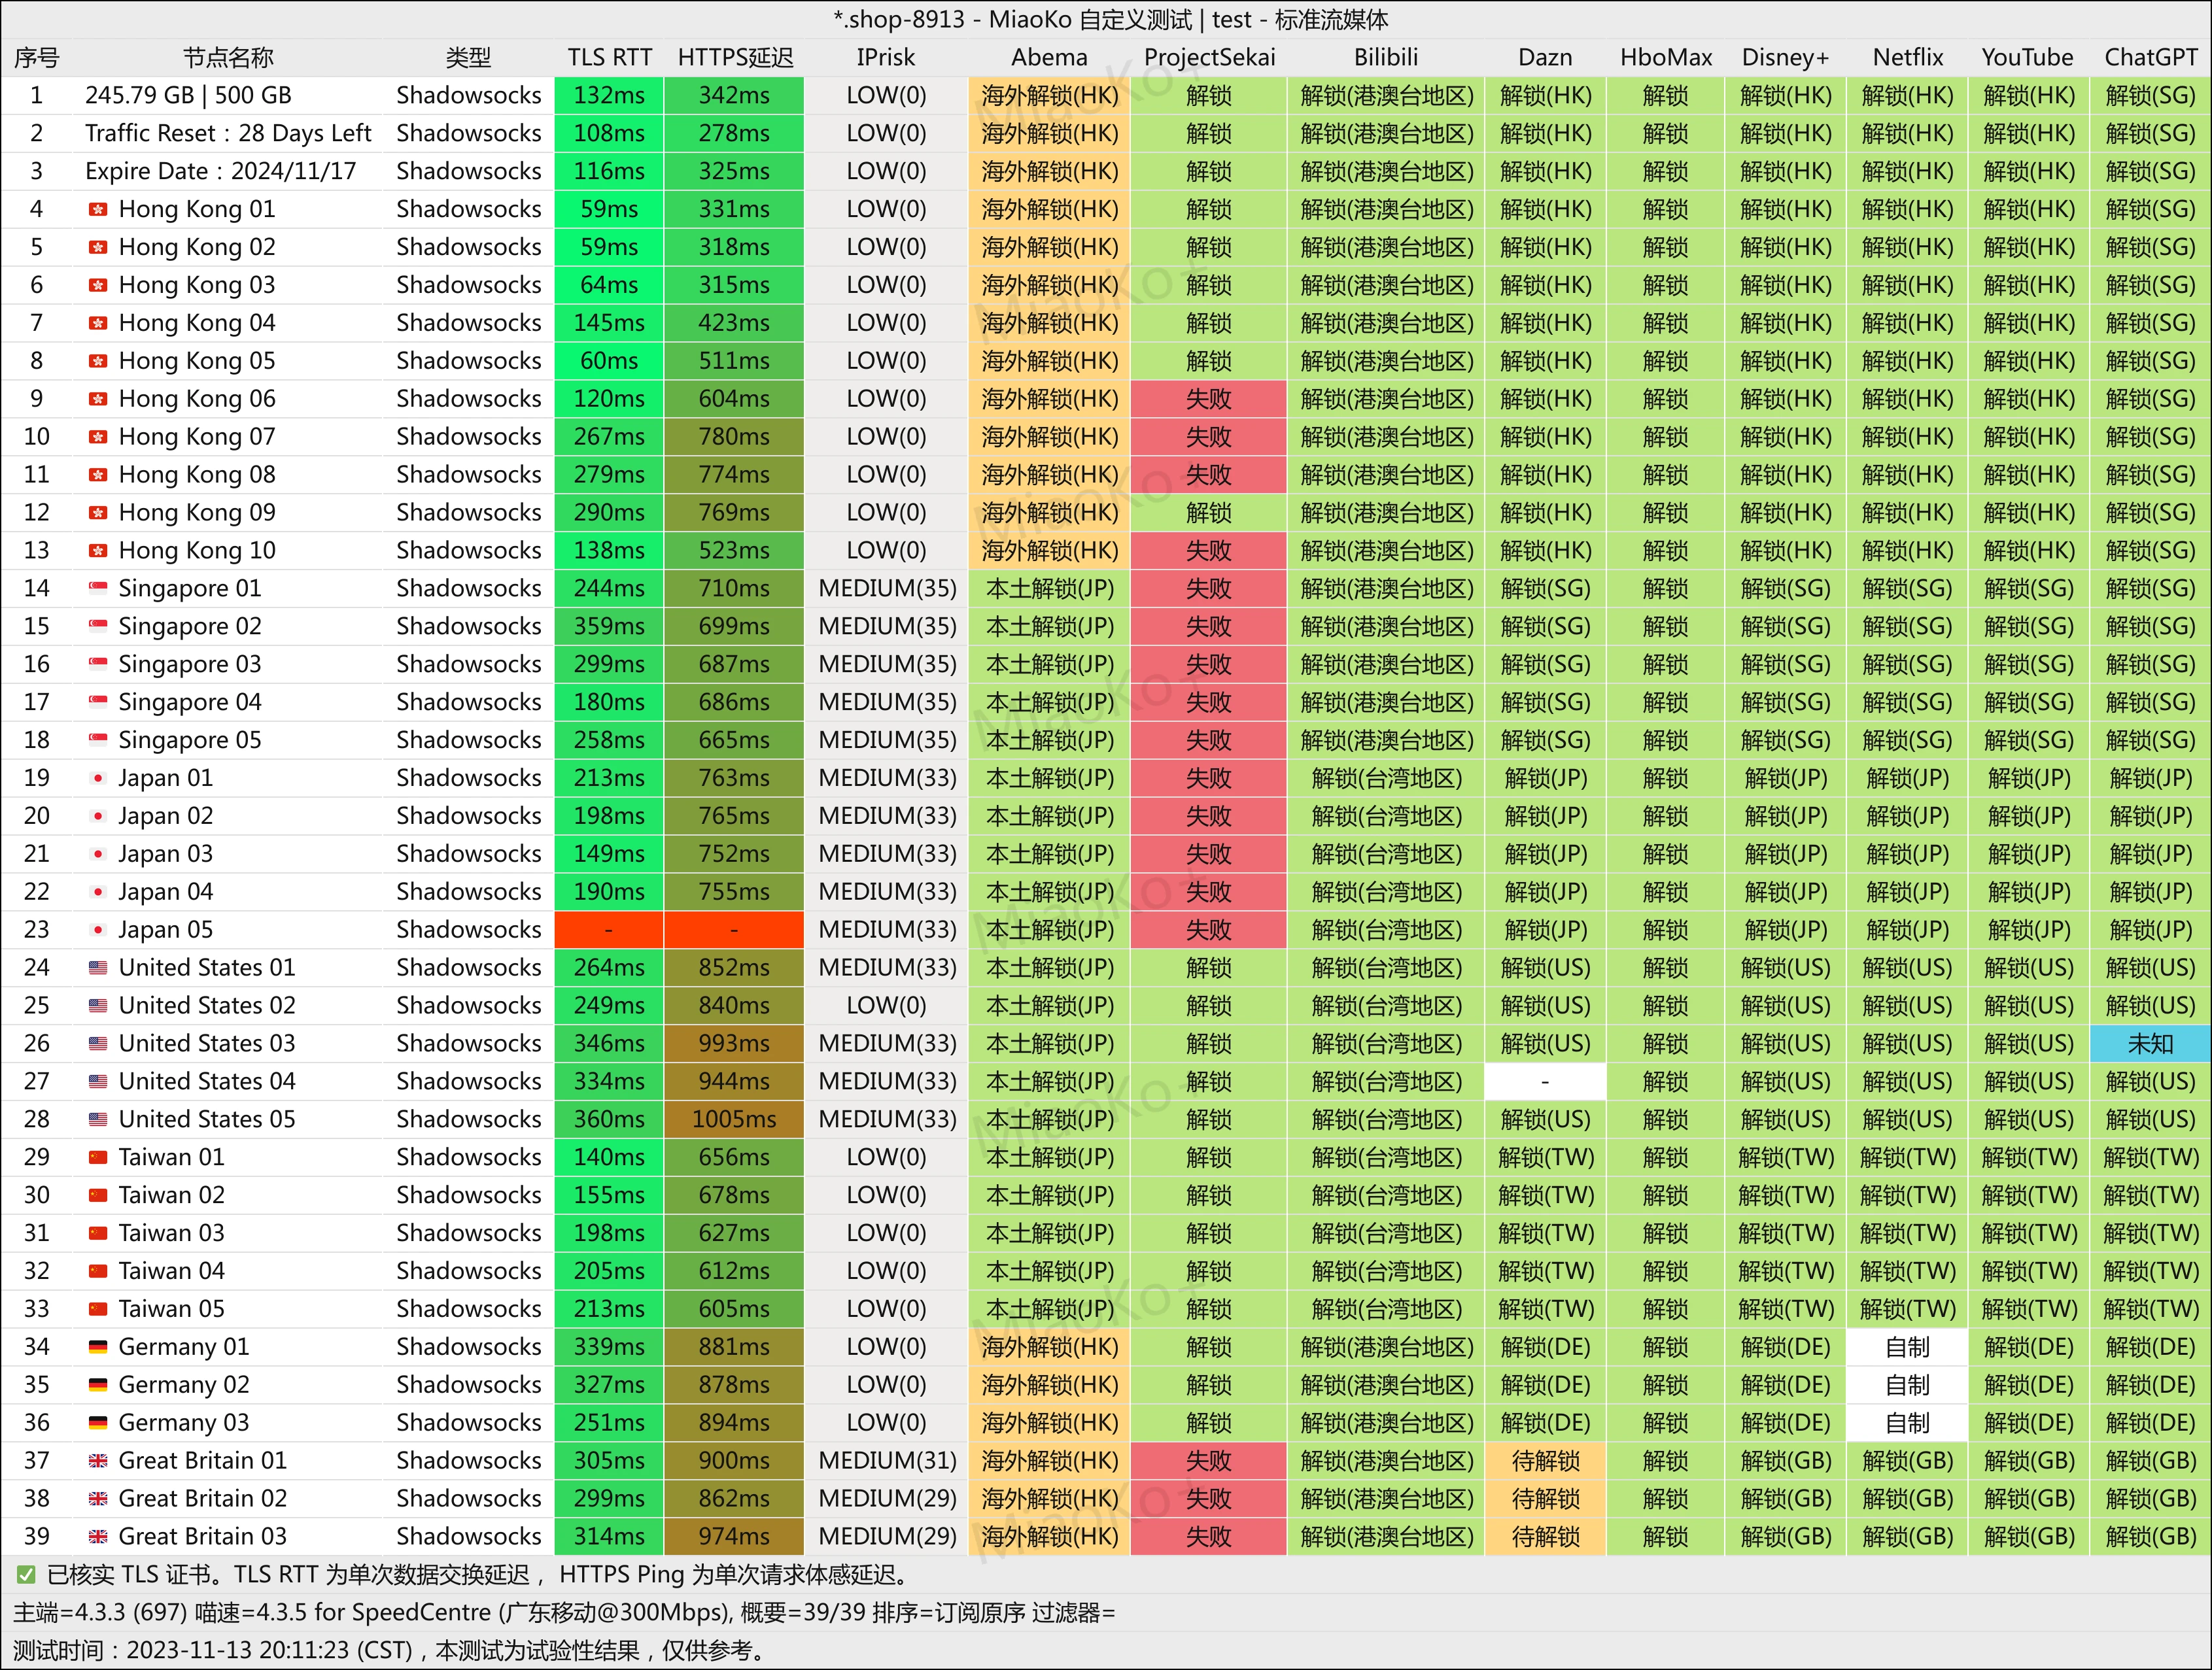Click the 245.79 GB | 500 GB row name

(x=188, y=96)
